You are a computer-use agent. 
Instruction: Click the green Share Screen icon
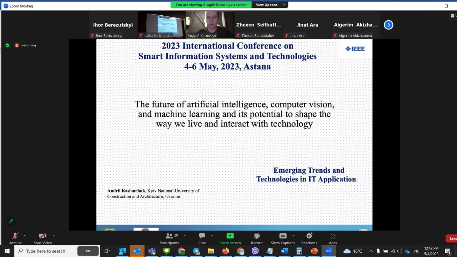coord(230,236)
